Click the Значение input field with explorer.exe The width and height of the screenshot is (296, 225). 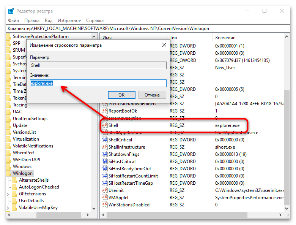pyautogui.click(x=98, y=83)
